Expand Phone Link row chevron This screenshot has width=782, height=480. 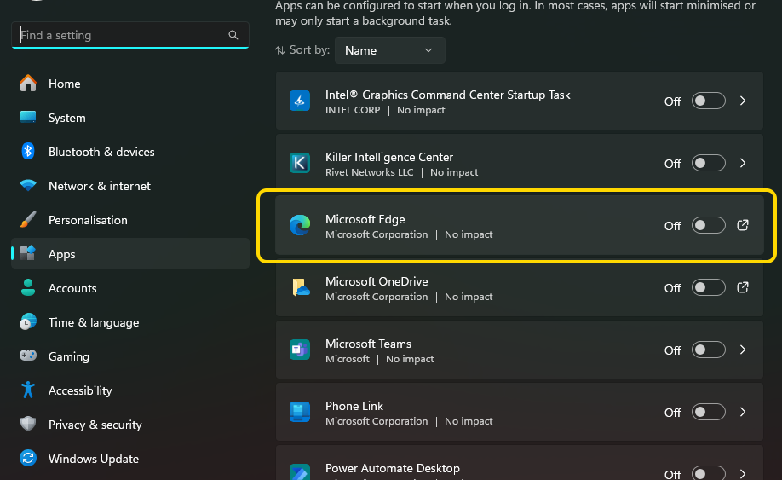(x=743, y=412)
